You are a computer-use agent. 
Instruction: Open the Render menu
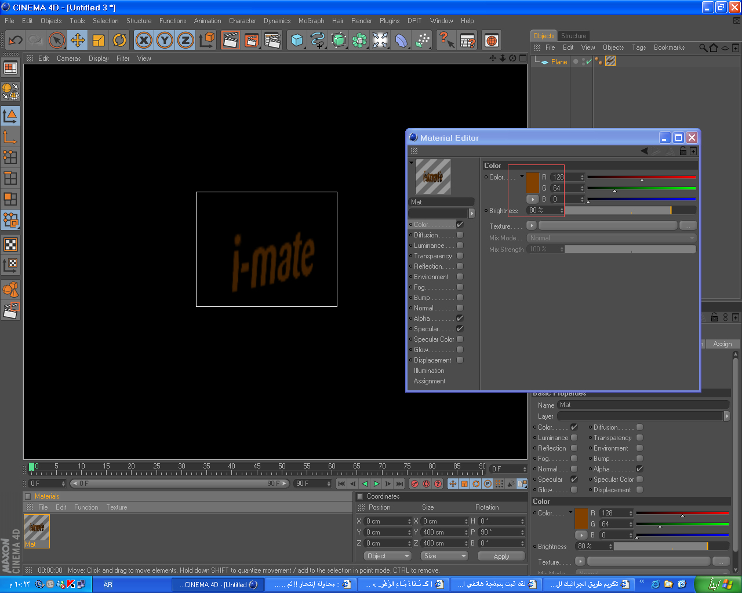coord(361,21)
